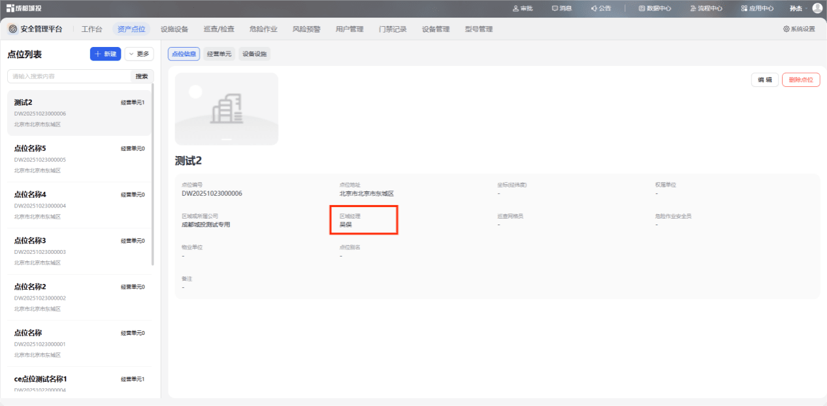Open the 流程中心 process center icon
Image resolution: width=827 pixels, height=406 pixels.
click(x=693, y=8)
